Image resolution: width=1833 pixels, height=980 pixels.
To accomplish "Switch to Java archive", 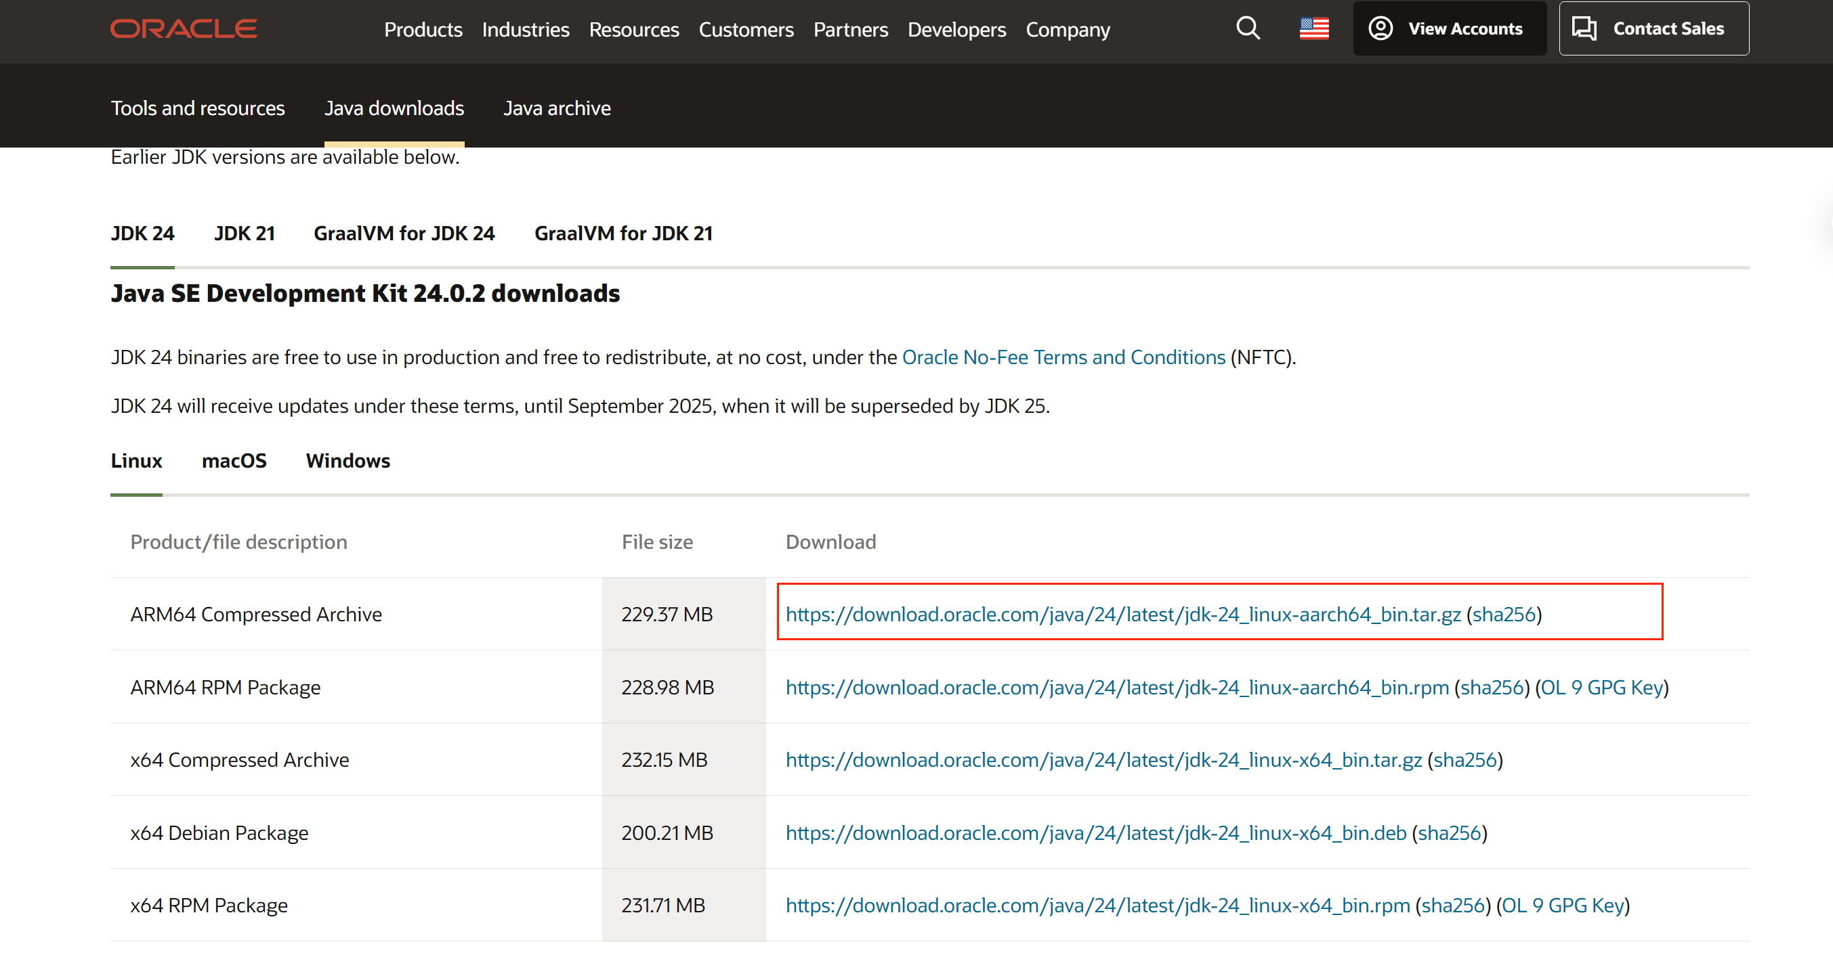I will pyautogui.click(x=557, y=108).
